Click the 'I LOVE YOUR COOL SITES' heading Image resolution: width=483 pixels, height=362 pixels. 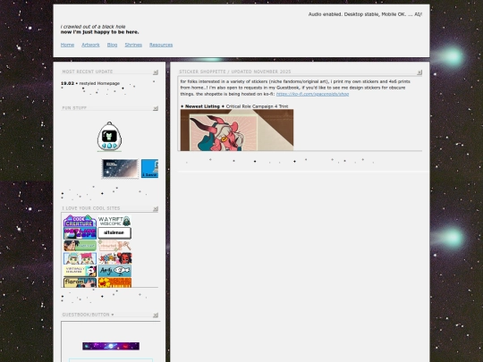click(91, 208)
